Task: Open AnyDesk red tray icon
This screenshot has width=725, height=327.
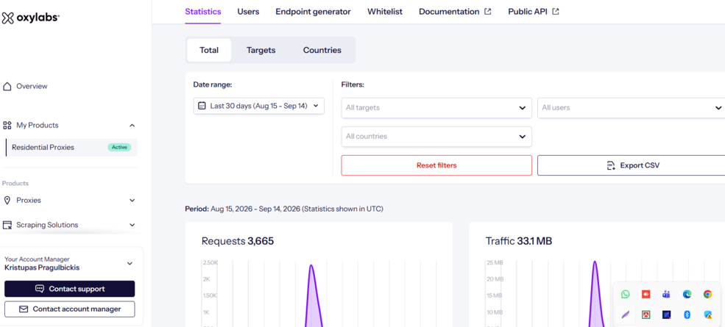Action: coord(646,294)
